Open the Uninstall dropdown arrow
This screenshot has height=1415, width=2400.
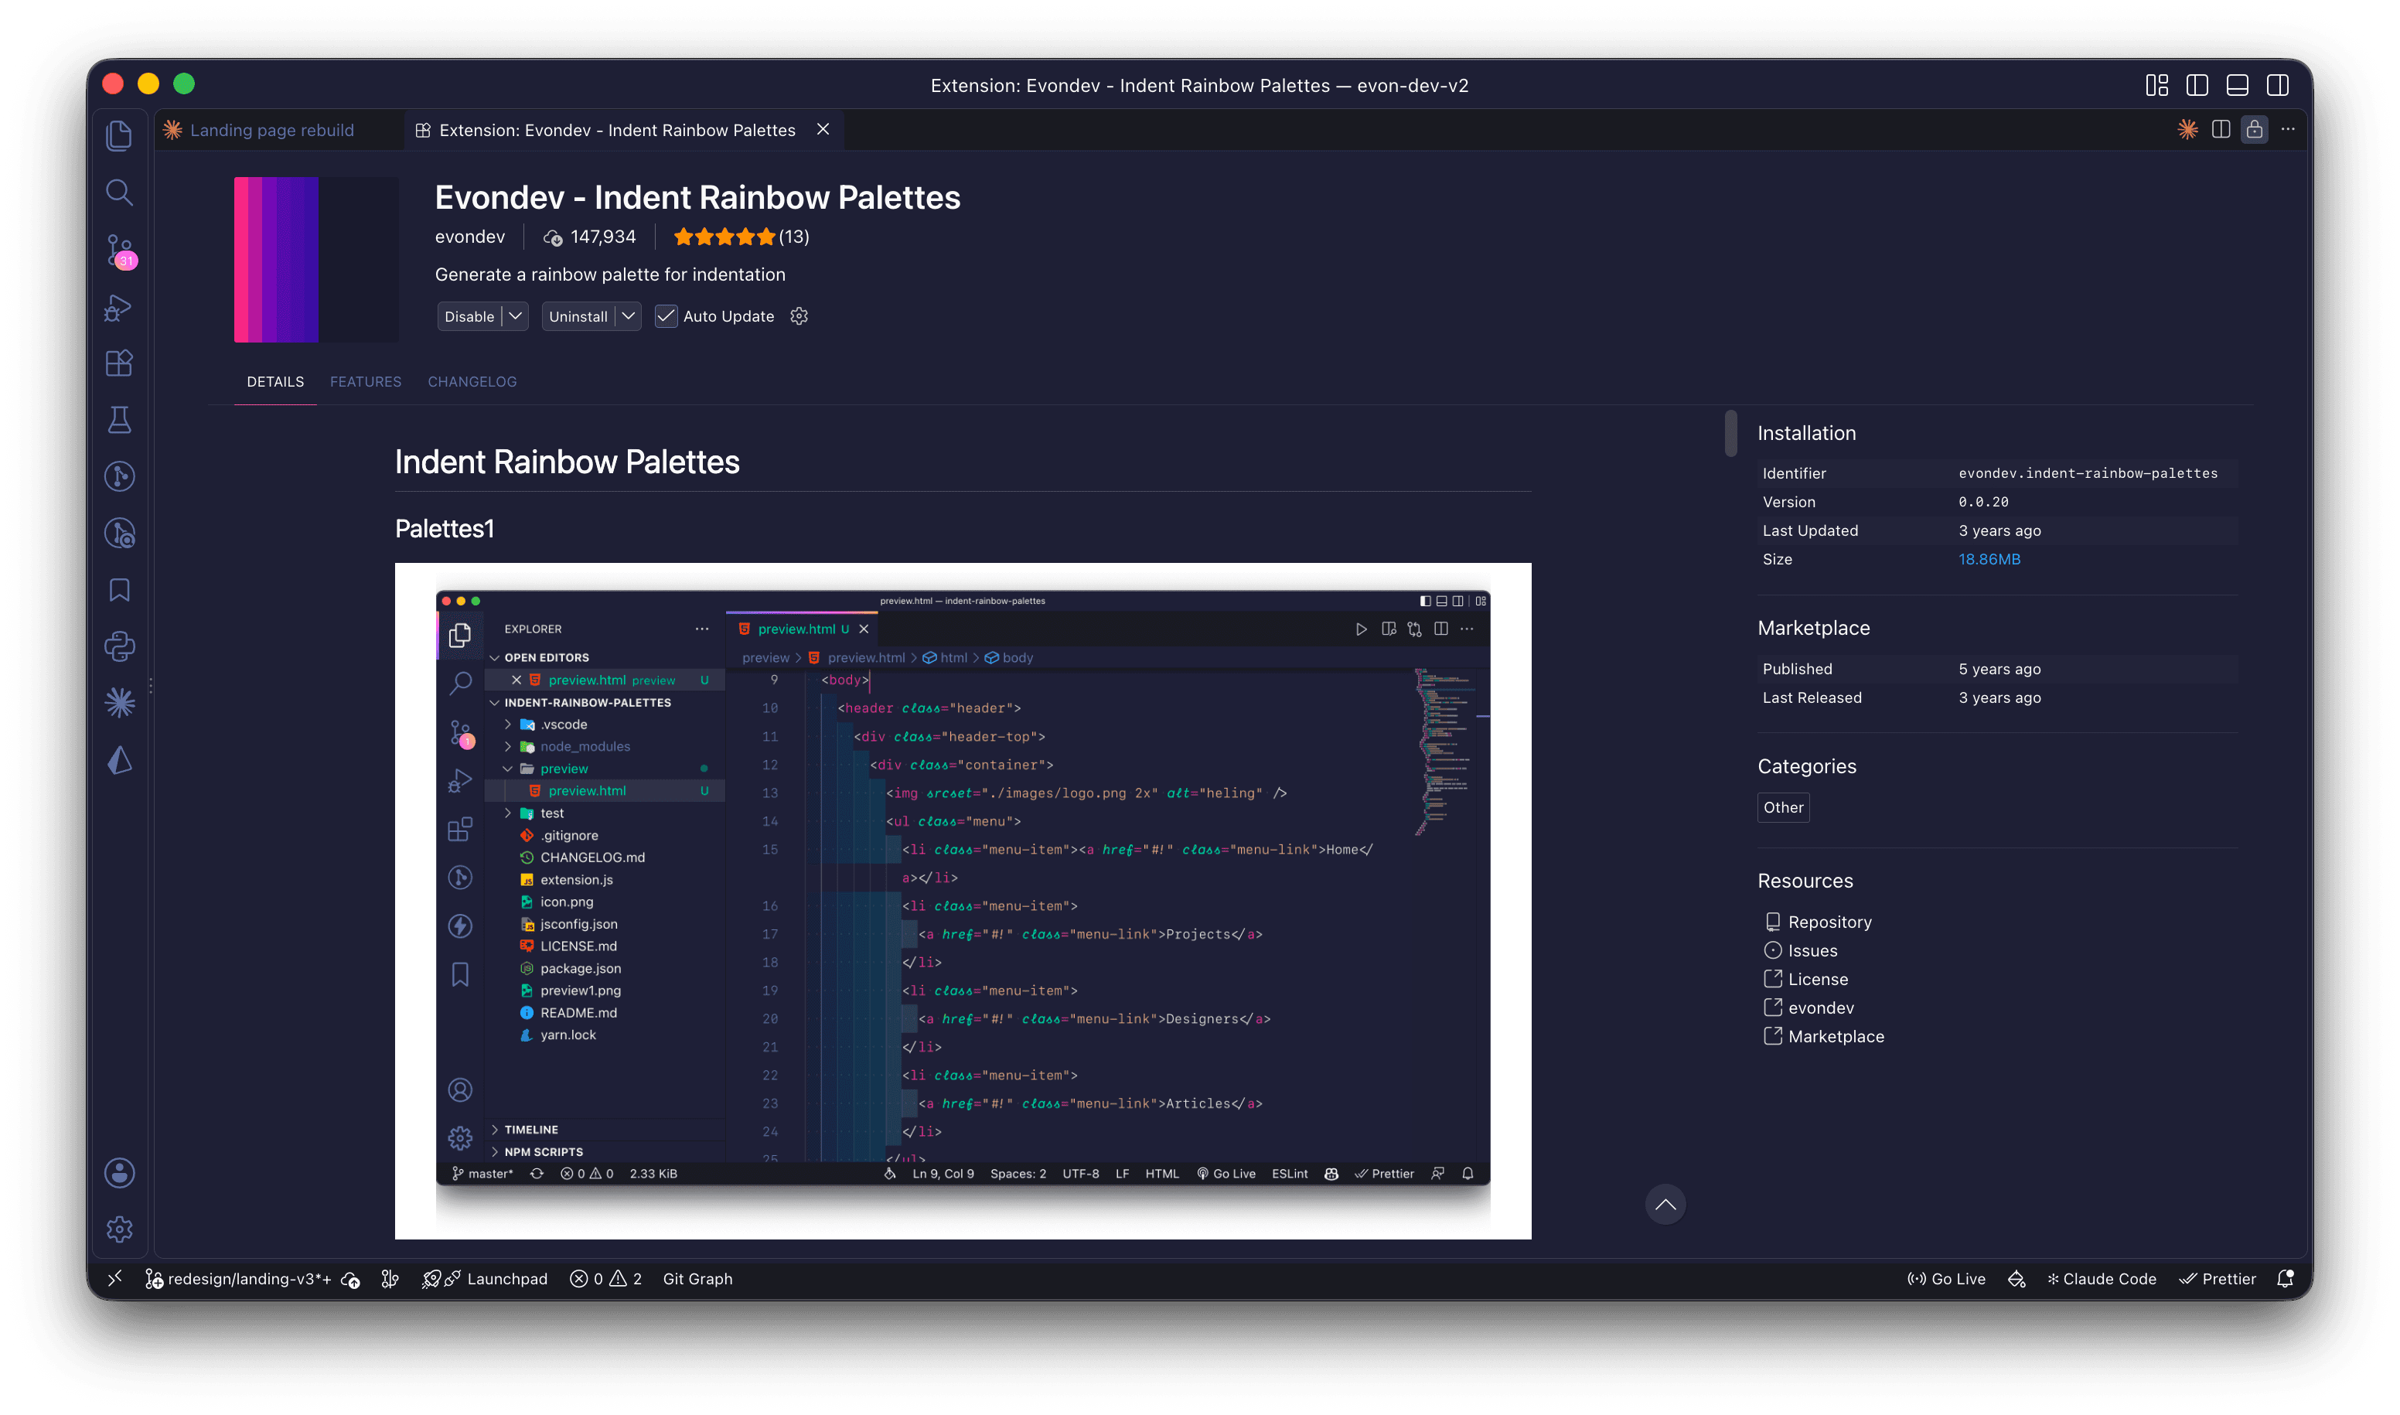[x=629, y=315]
